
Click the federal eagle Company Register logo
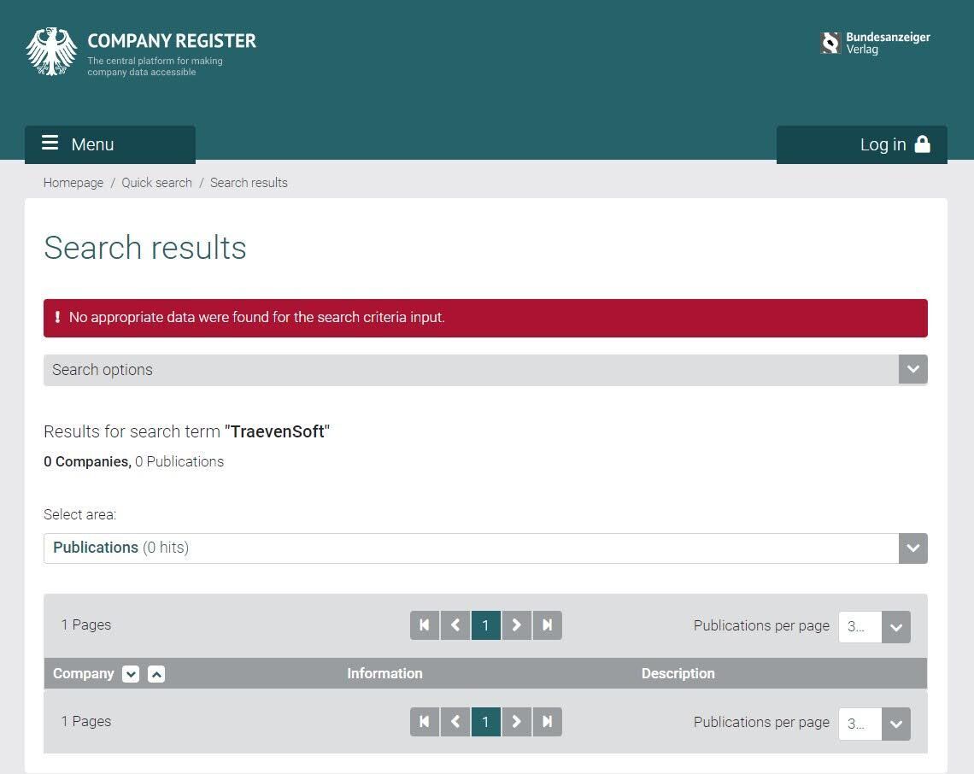pyautogui.click(x=141, y=52)
